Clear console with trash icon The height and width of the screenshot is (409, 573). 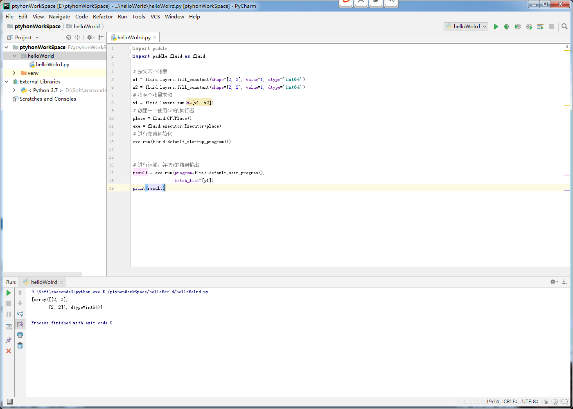20,346
